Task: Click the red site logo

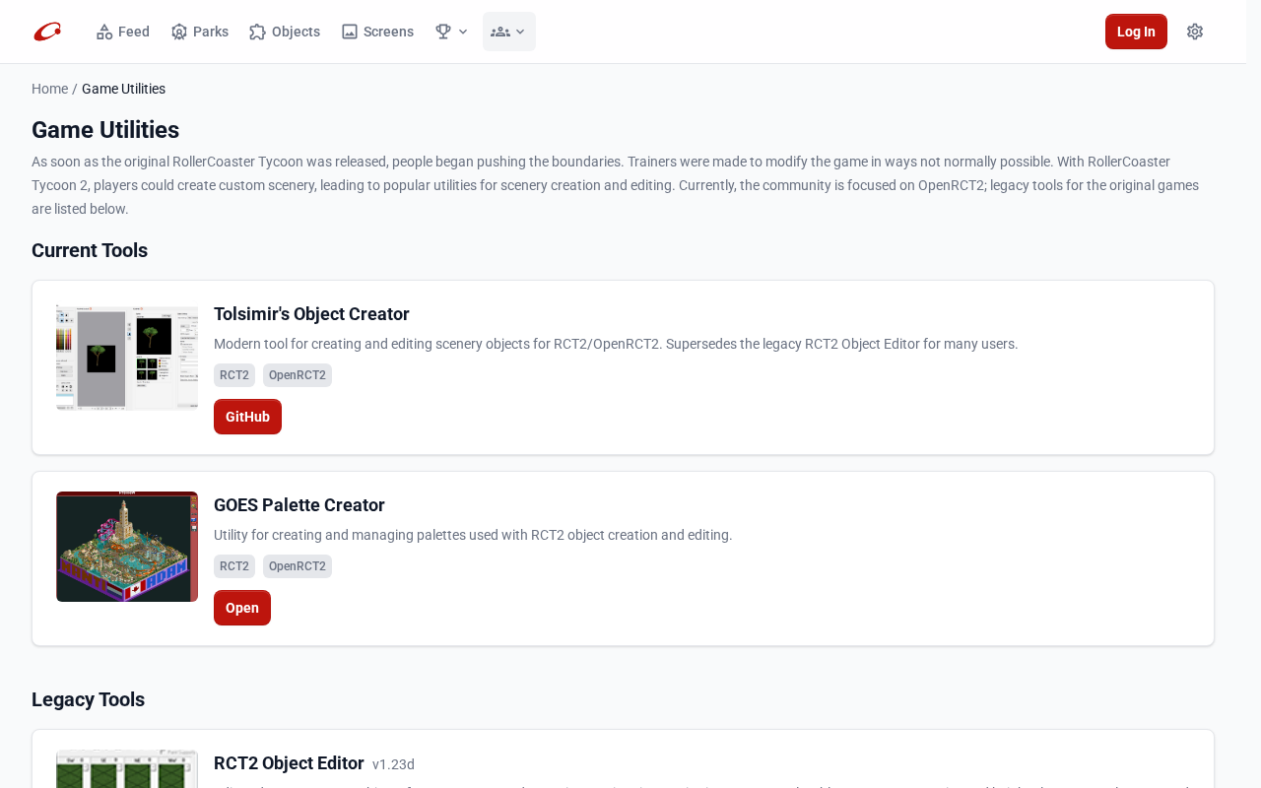Action: [x=47, y=32]
